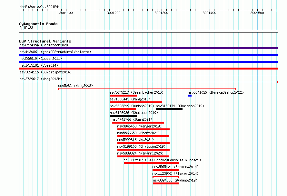This screenshot has height=196, width=287.
Task: Click the ruler's left arrow end
Action: point(20,10)
